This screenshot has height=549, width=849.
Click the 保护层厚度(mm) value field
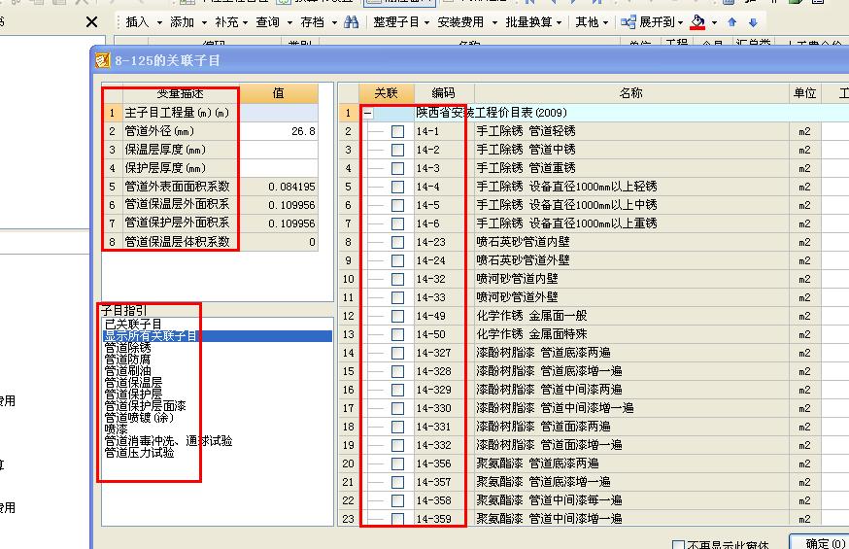[x=279, y=168]
